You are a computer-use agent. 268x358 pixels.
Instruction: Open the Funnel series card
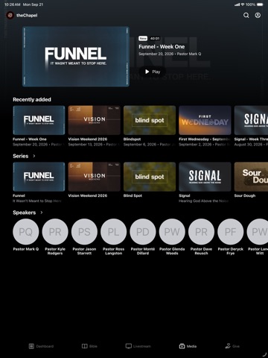tap(39, 177)
